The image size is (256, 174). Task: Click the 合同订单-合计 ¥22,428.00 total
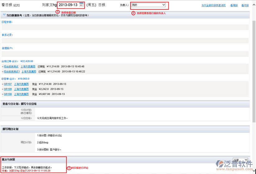tap(17, 61)
